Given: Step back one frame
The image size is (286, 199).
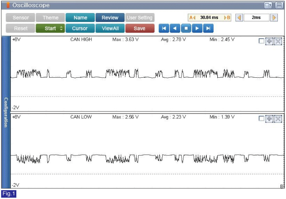Looking at the screenshot, I should [x=175, y=28].
